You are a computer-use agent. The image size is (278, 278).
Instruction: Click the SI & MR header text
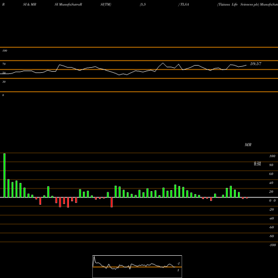(29, 4)
